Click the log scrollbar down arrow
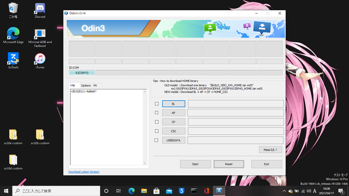 pos(145,163)
